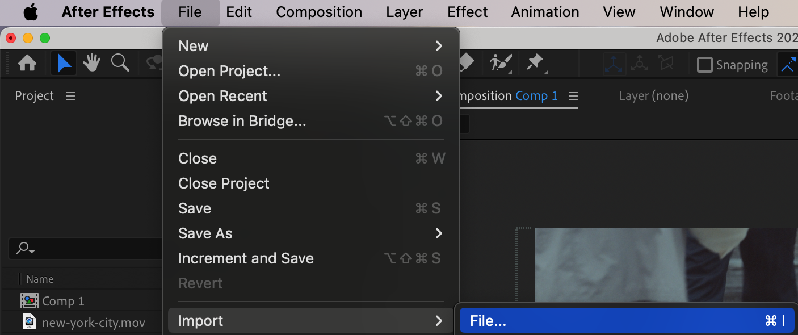Expand the Save As submenu
The width and height of the screenshot is (798, 335).
pyautogui.click(x=310, y=233)
